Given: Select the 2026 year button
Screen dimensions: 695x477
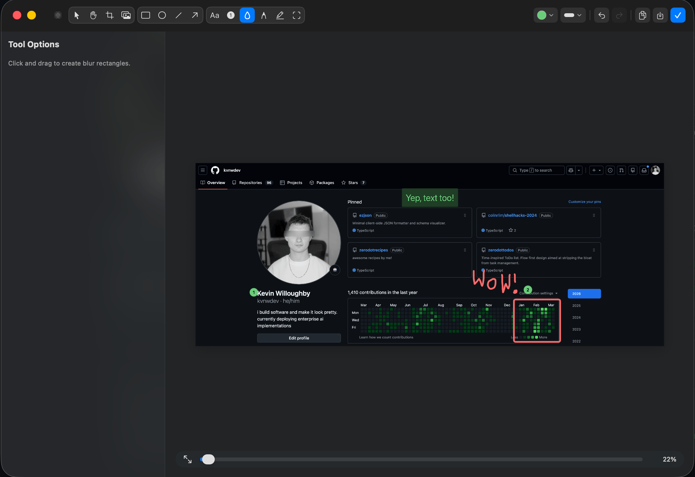Looking at the screenshot, I should pyautogui.click(x=584, y=294).
